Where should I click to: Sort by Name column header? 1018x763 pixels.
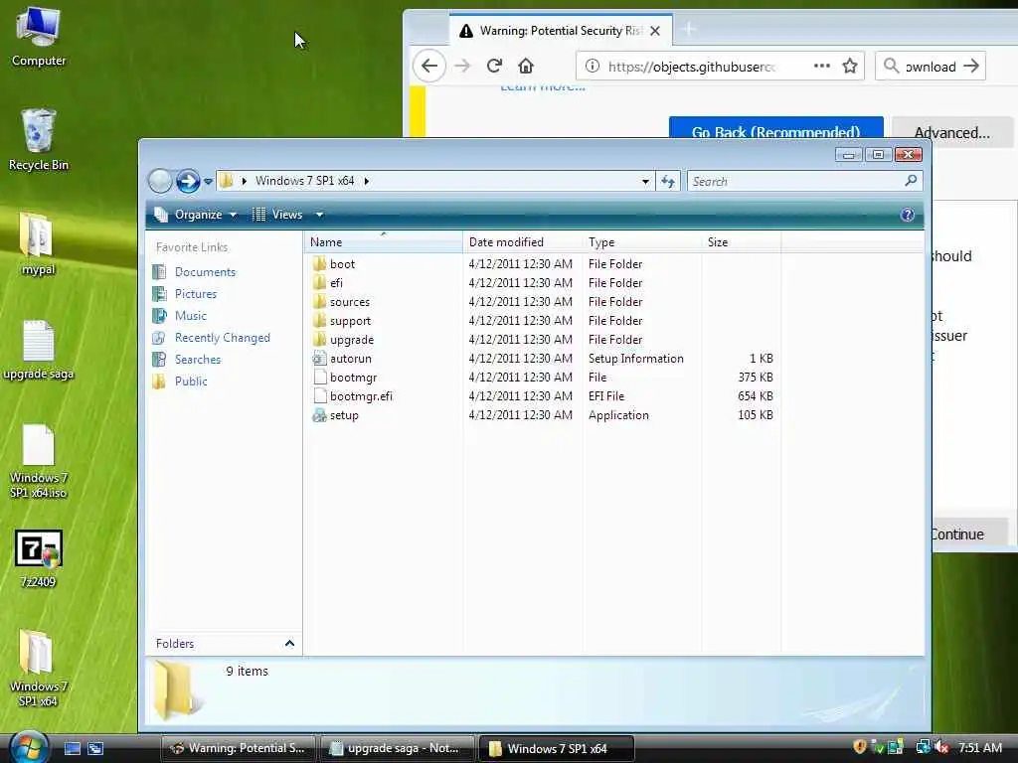(x=383, y=242)
